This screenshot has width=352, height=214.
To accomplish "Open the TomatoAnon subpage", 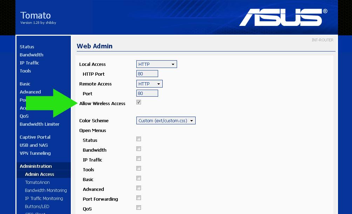I will pos(37,182).
